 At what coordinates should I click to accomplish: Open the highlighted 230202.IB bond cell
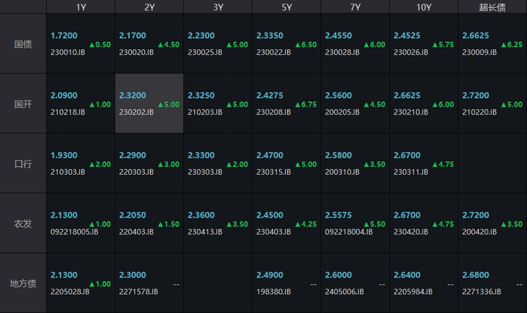[149, 104]
